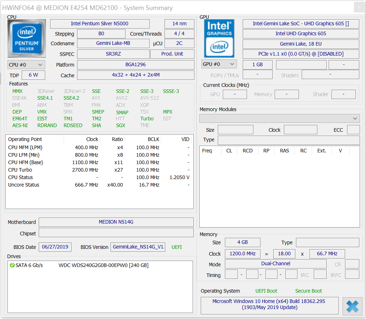Click the Stepping value B0
The height and width of the screenshot is (319, 366).
click(x=101, y=34)
